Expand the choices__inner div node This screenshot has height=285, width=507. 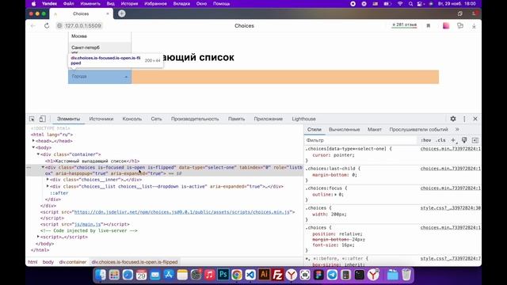click(48, 180)
